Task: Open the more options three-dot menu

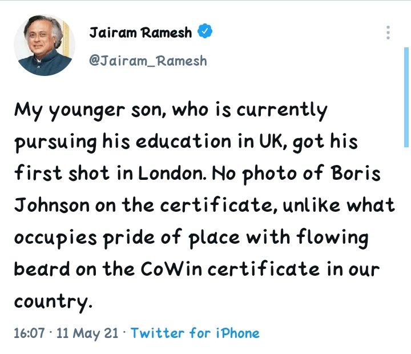Action: (x=388, y=32)
